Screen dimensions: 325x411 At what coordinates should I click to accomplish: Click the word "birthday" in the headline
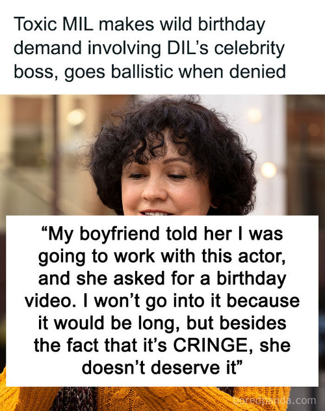point(231,25)
